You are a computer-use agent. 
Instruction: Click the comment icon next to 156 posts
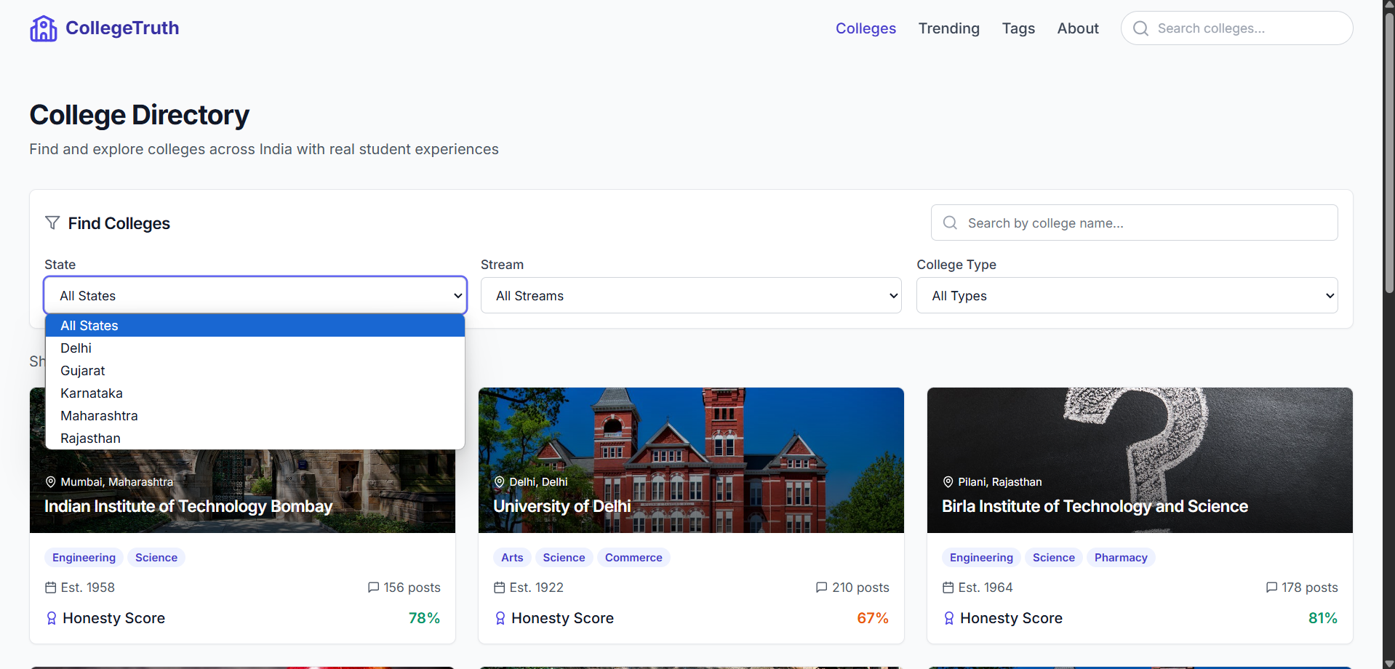tap(374, 588)
